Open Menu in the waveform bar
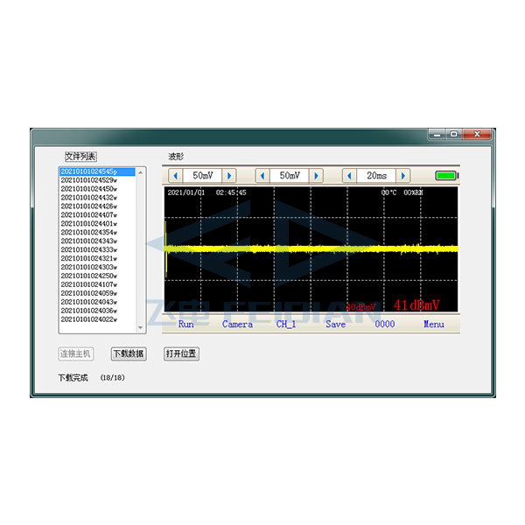The height and width of the screenshot is (525, 525). pos(434,324)
